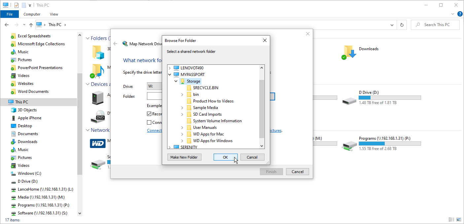Screen dimensions: 464x224
Task: Open the Downloads folder icon in Folders
Action: 350,52
